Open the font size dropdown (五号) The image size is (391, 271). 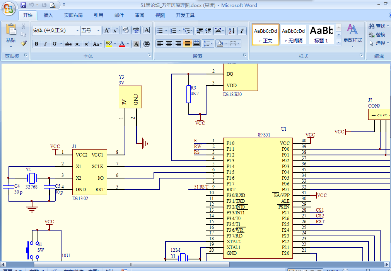click(x=98, y=30)
